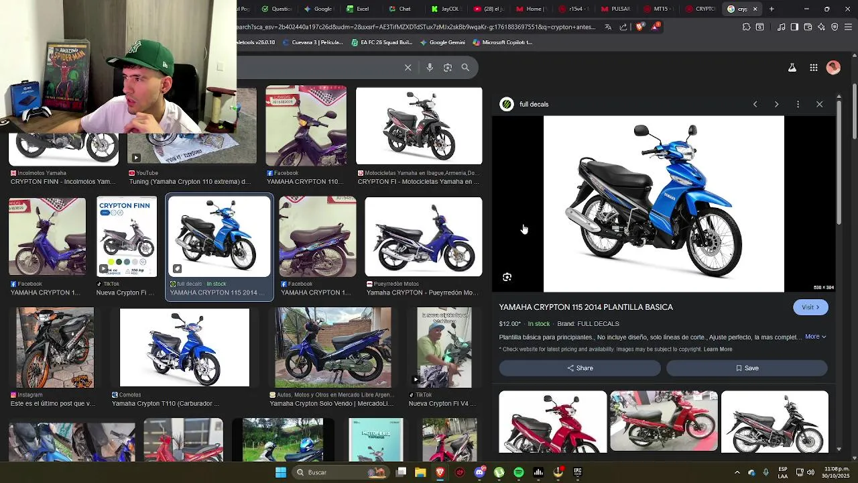Open File Explorer from the taskbar
The width and height of the screenshot is (858, 483).
coord(420,472)
